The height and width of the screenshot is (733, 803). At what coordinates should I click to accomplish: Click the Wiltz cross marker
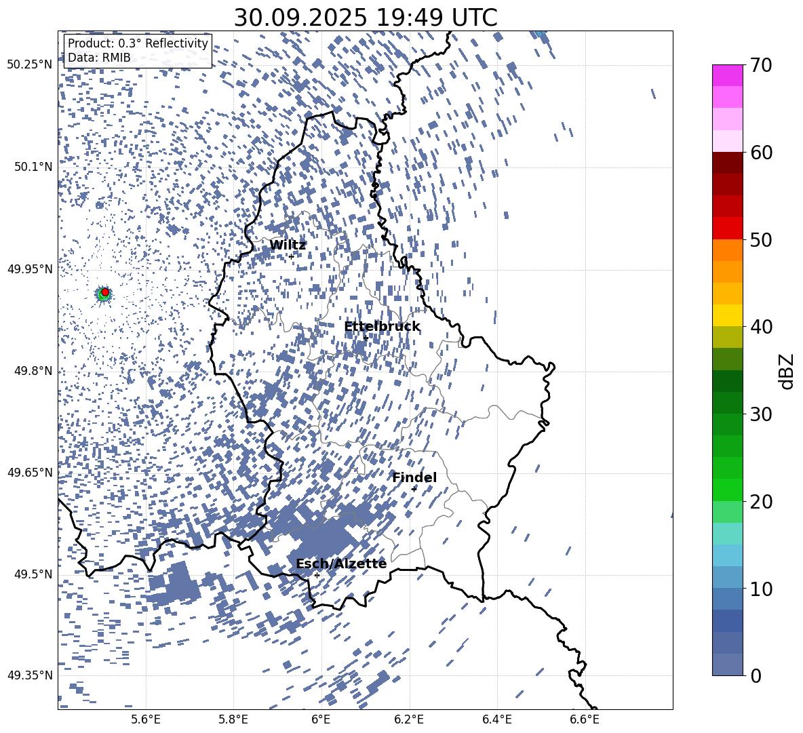(292, 256)
